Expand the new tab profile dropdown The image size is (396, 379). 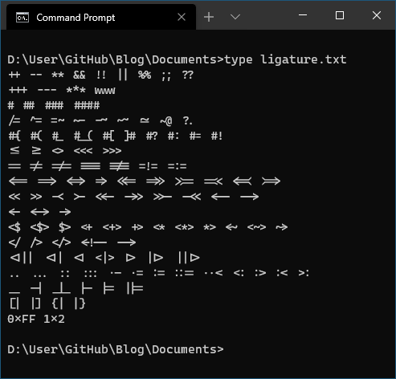coord(235,17)
